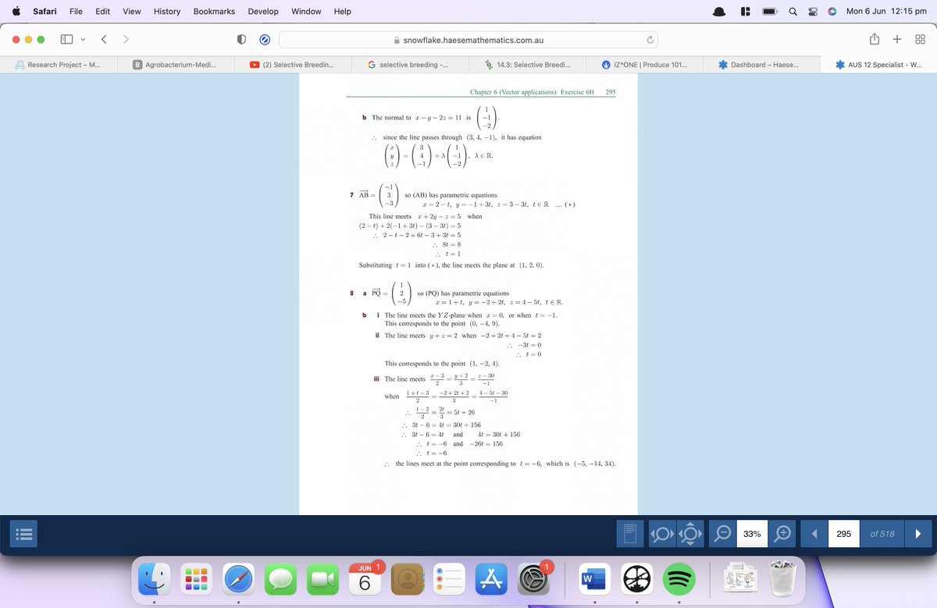Switch to the 14.3: Selective Breedi tab
This screenshot has width=937, height=608.
[527, 65]
